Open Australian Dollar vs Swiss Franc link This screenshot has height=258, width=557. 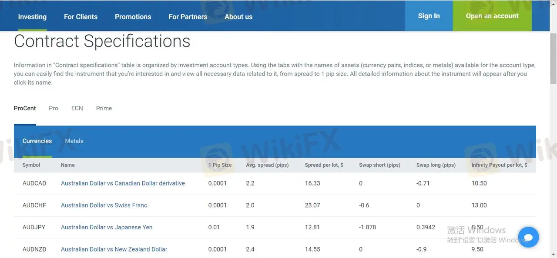(x=104, y=205)
